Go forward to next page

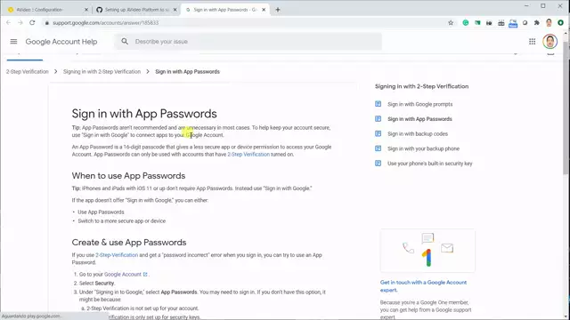coord(20,22)
